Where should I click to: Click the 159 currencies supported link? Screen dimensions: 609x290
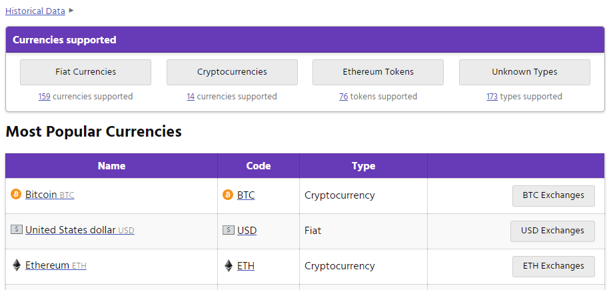coord(44,97)
